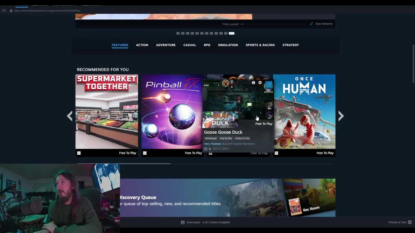Switch to the Featured tab
The height and width of the screenshot is (233, 415).
(x=120, y=45)
